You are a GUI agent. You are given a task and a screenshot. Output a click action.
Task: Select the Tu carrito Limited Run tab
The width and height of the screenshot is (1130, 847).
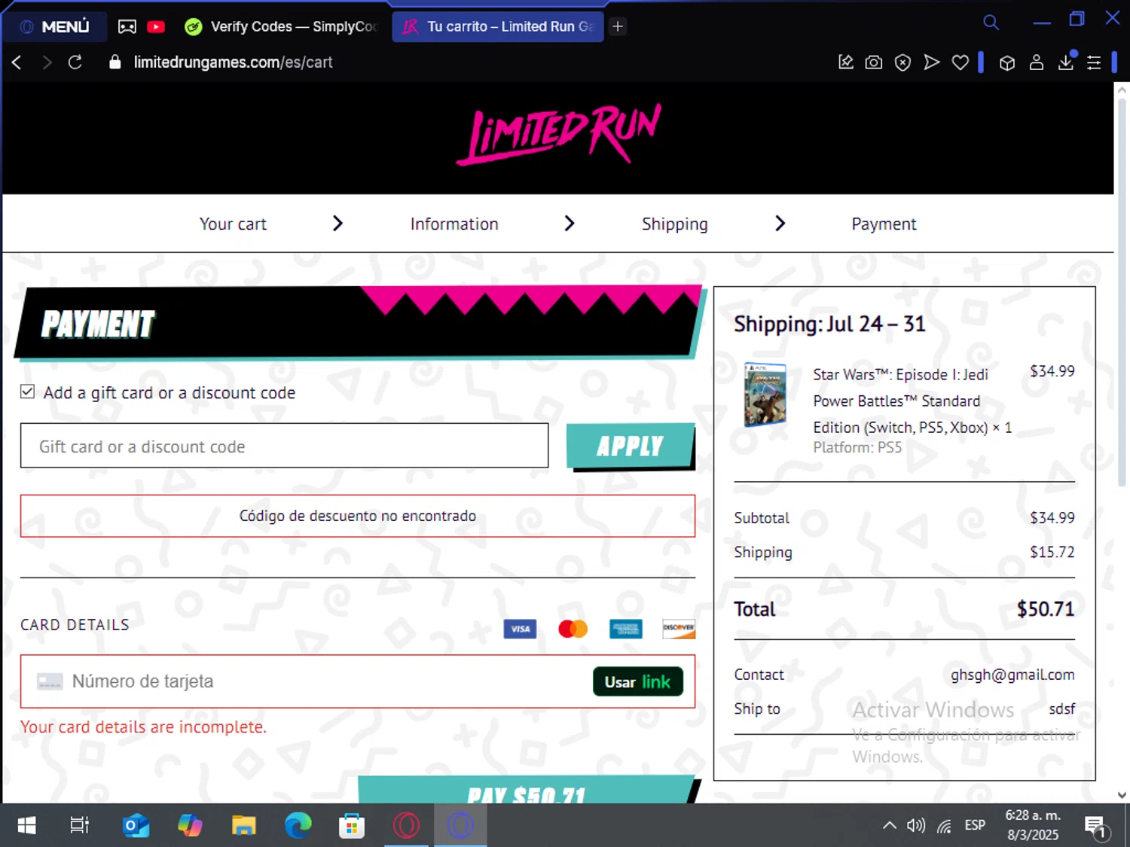498,26
